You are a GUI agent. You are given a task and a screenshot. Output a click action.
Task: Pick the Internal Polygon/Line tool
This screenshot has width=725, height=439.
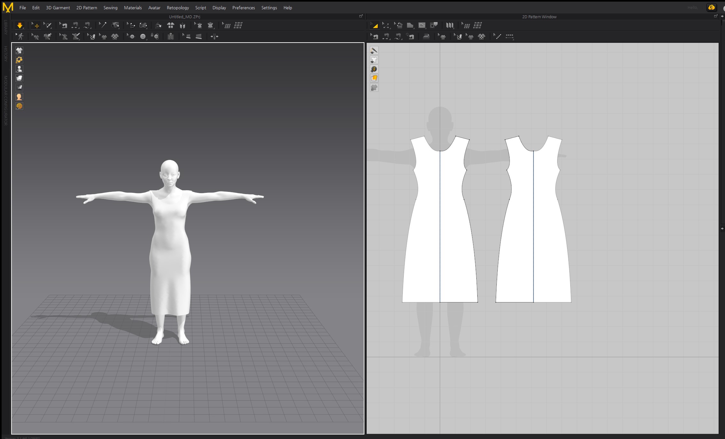(422, 25)
